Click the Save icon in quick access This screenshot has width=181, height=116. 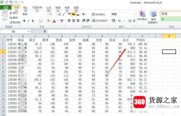tap(6, 2)
